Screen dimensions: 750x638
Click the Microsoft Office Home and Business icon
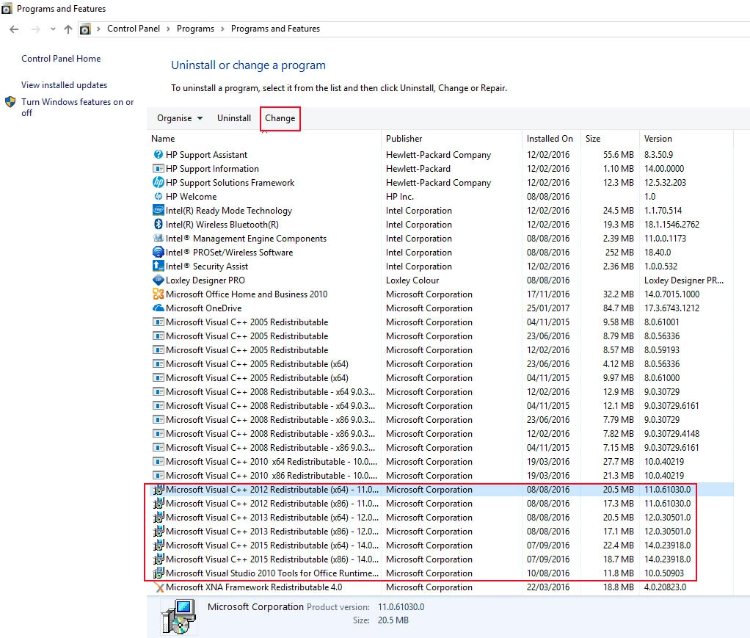pyautogui.click(x=158, y=294)
